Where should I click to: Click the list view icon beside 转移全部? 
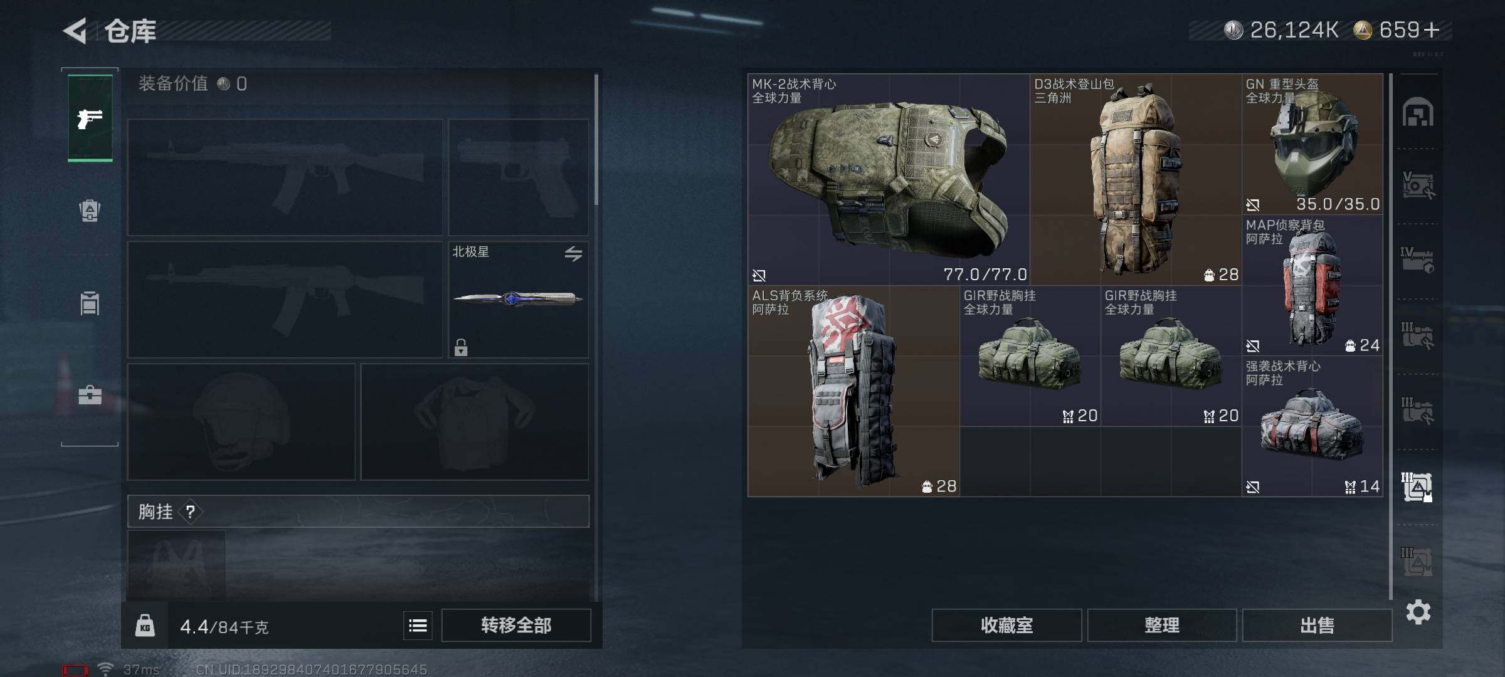pos(418,626)
